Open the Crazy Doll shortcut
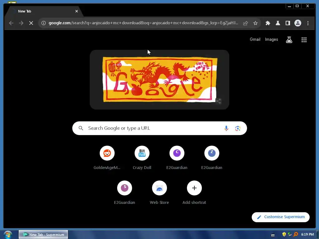The width and height of the screenshot is (319, 239). [x=142, y=158]
